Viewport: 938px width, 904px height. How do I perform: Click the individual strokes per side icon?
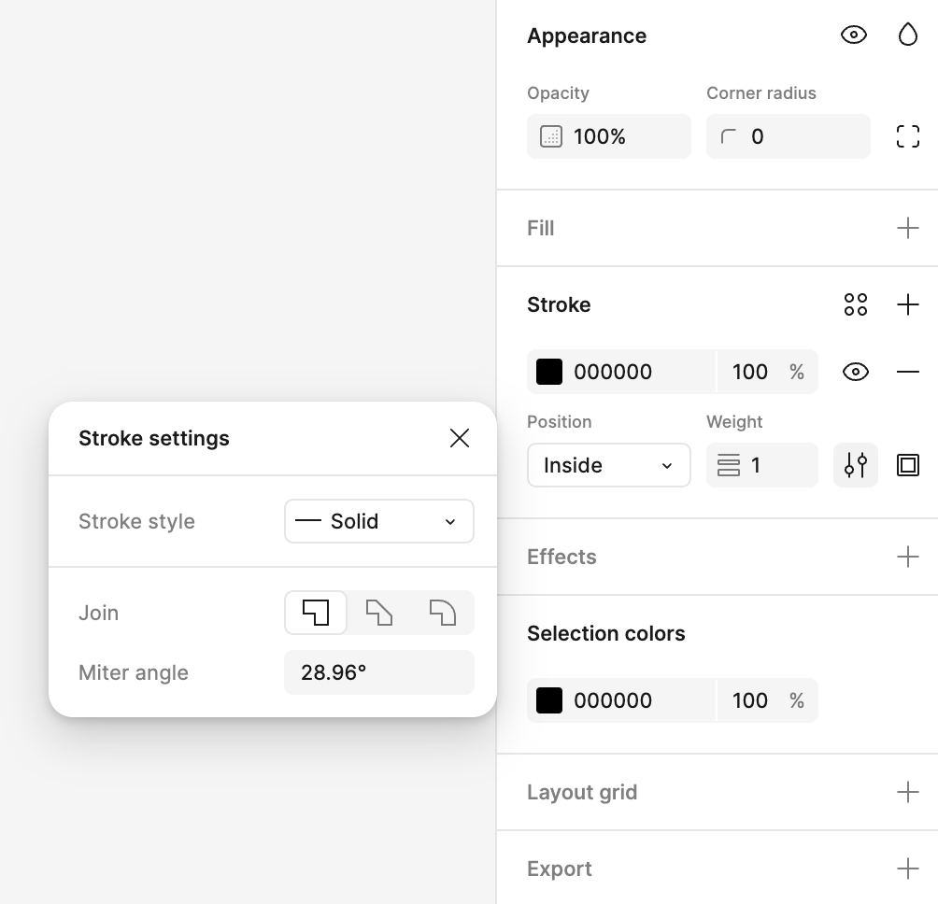[907, 465]
